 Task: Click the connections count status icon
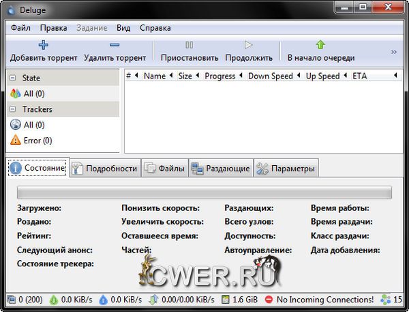pyautogui.click(x=12, y=300)
